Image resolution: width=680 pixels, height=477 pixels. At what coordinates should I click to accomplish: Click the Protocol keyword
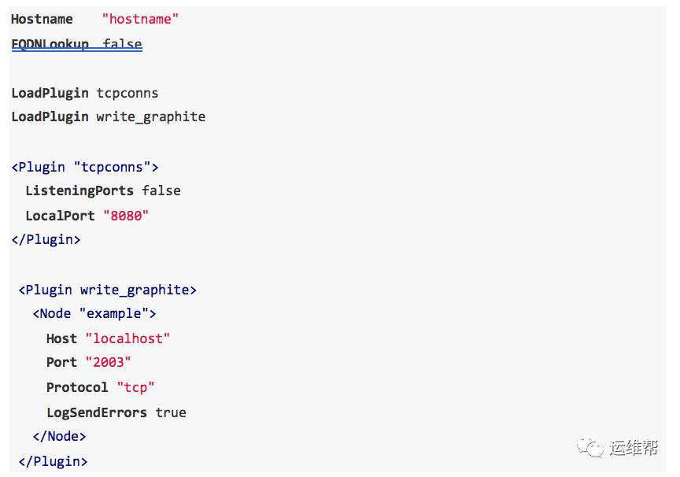tap(77, 387)
